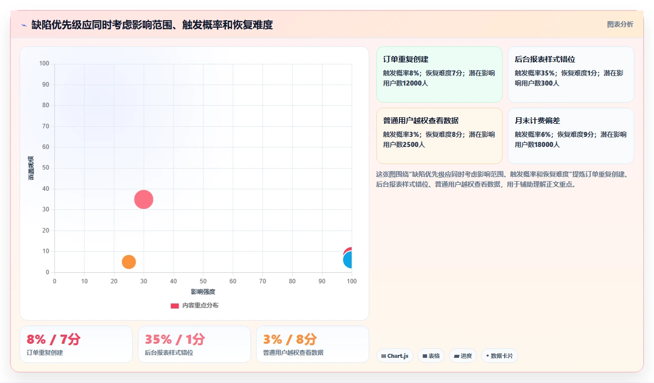Select the 3% / 8分 stat card
654x383 pixels.
pos(312,344)
